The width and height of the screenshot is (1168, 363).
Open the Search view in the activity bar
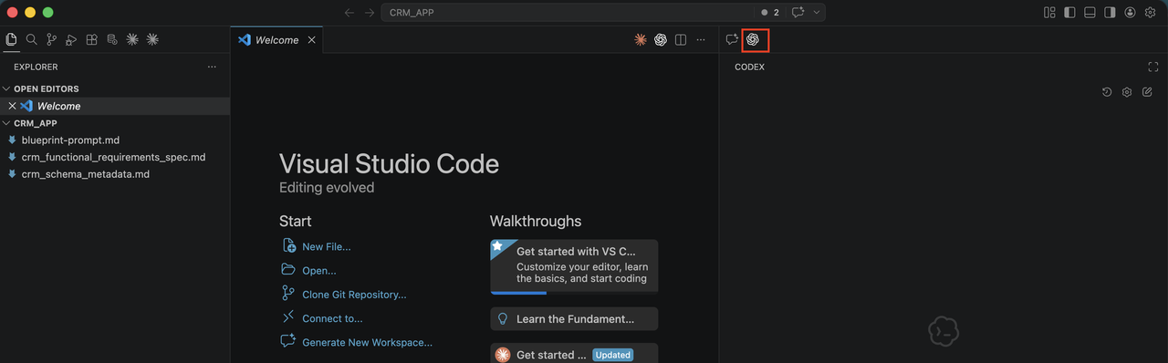(31, 40)
